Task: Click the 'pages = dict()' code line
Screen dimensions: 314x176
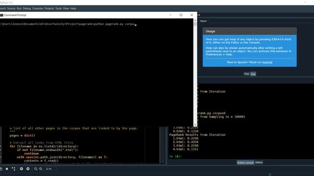Action: pyautogui.click(x=22, y=135)
